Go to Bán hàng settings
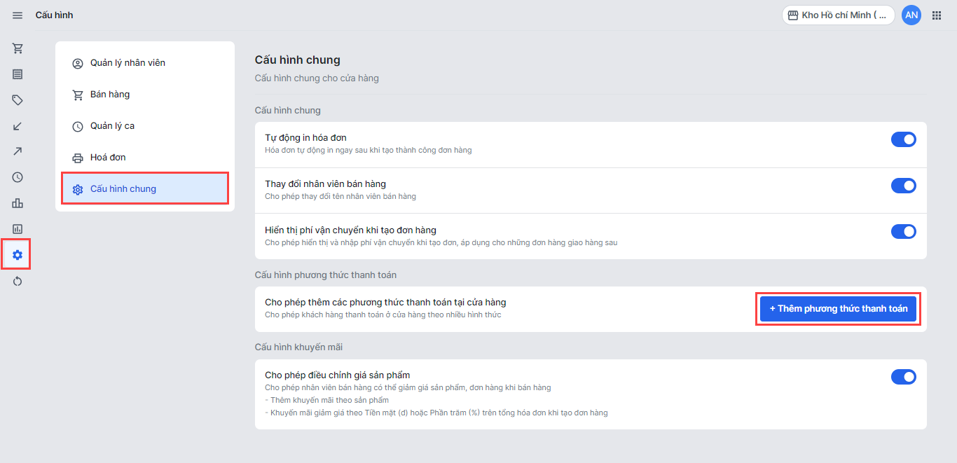This screenshot has height=463, width=957. [x=110, y=95]
